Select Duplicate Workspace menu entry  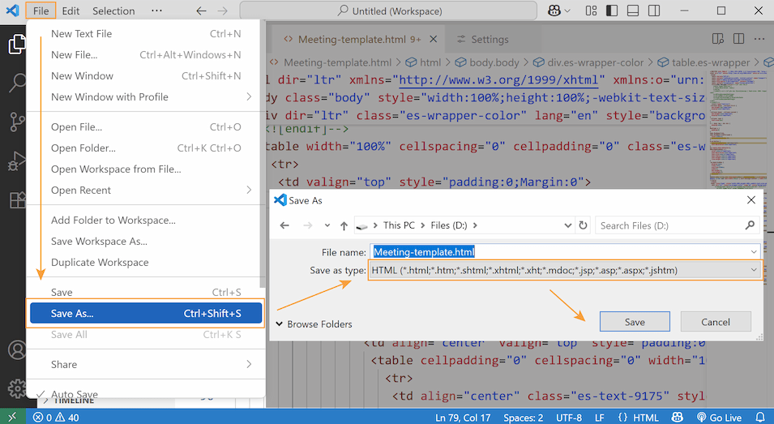146,262
